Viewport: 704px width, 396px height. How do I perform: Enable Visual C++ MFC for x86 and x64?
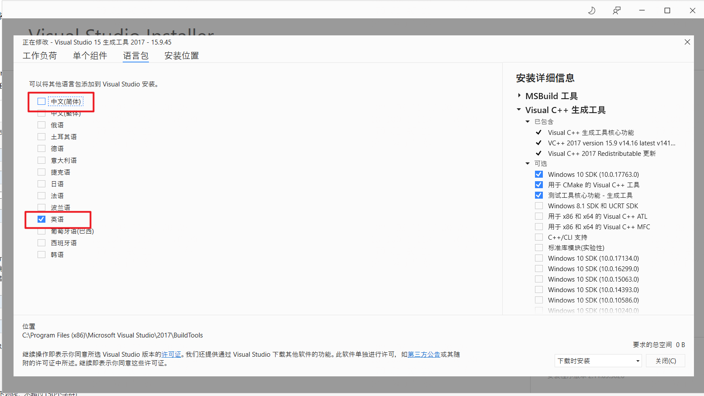click(x=539, y=227)
